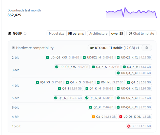Click green check icon on Q6_K
This screenshot has width=160, height=135.
point(91,107)
